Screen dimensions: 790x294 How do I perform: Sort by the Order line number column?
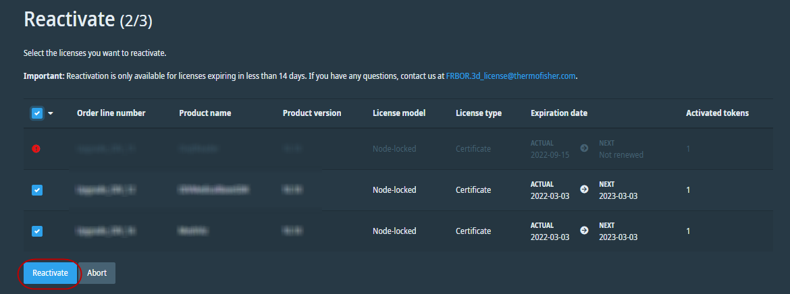(x=111, y=113)
